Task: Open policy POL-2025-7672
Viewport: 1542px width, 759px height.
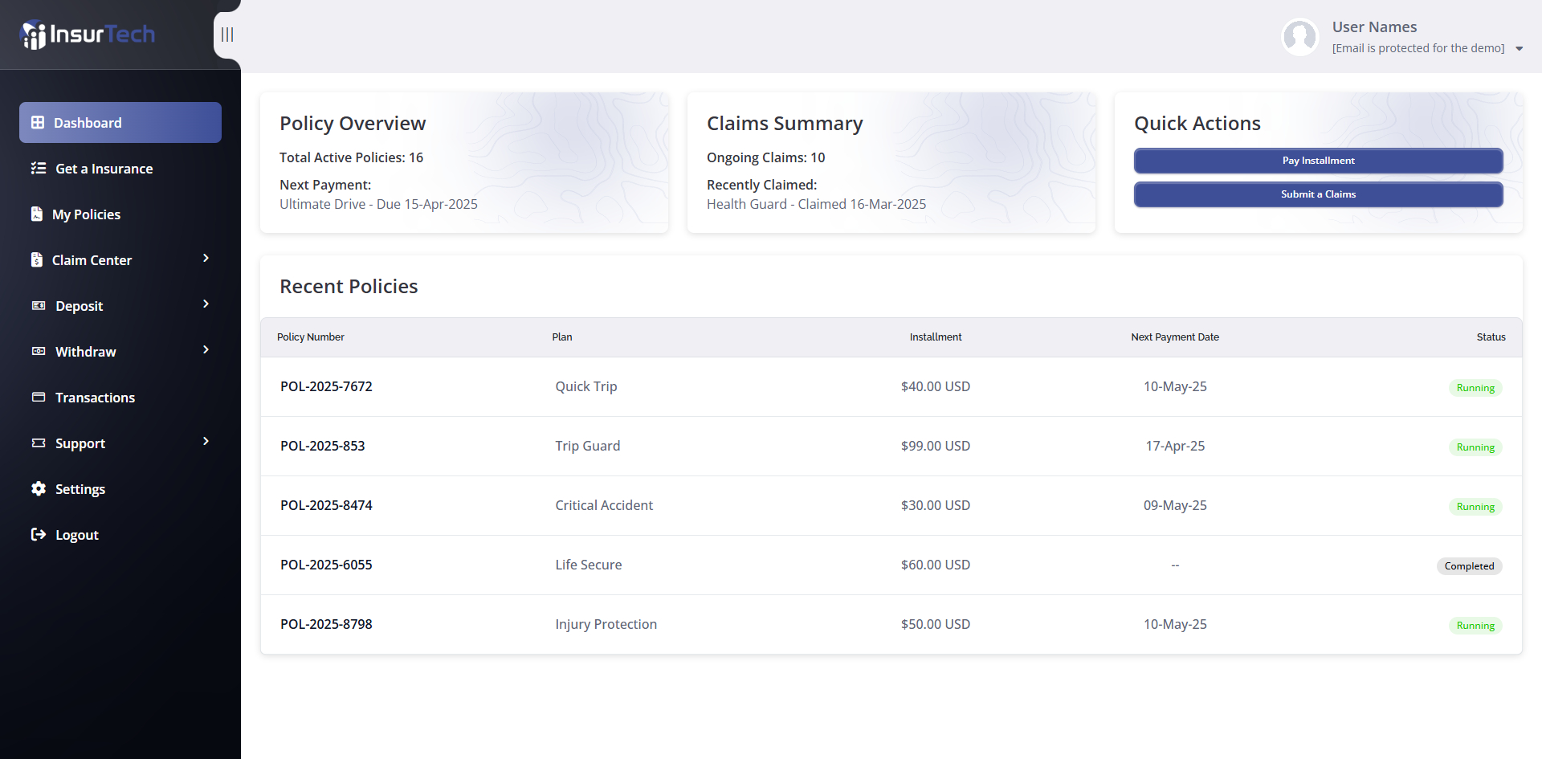Action: click(326, 386)
